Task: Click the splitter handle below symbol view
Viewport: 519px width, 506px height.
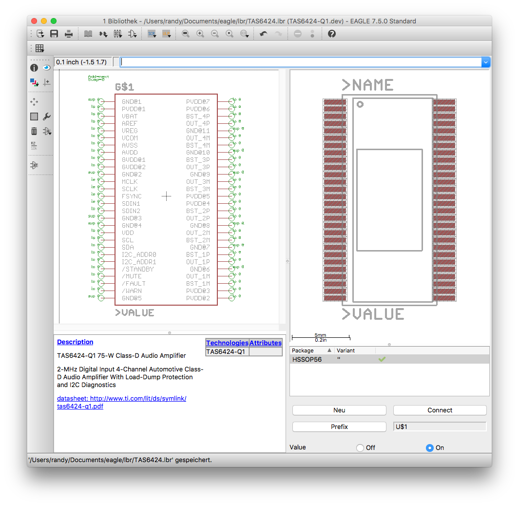Action: 170,333
